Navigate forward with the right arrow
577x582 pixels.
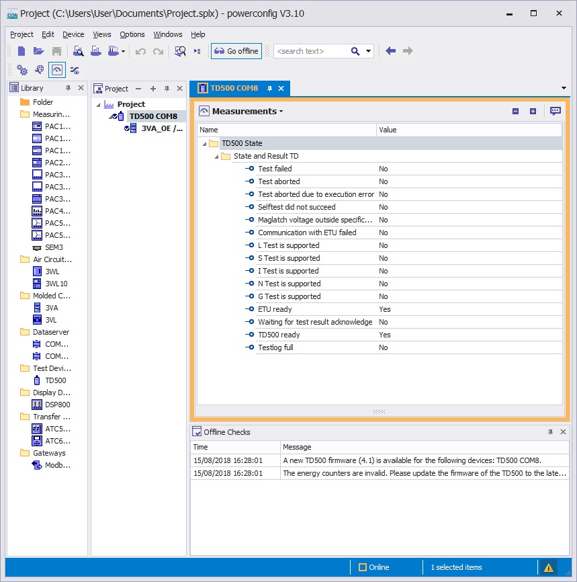click(x=408, y=51)
